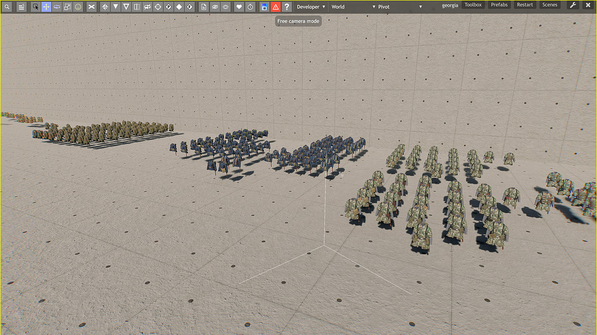Activate the move arrows tool
The height and width of the screenshot is (335, 597).
point(46,7)
